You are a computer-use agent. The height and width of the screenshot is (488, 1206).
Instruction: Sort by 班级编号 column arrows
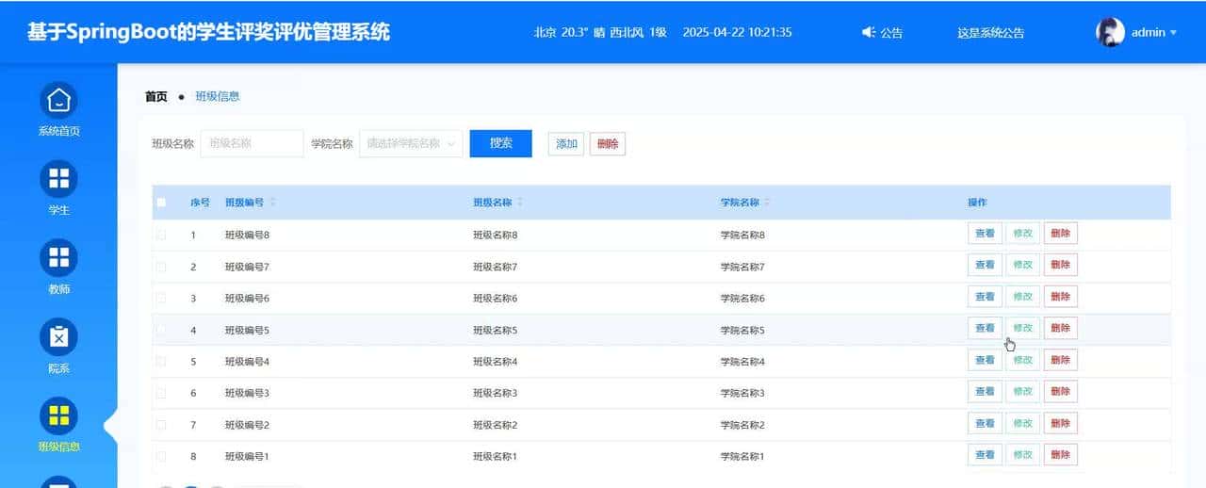(x=273, y=203)
